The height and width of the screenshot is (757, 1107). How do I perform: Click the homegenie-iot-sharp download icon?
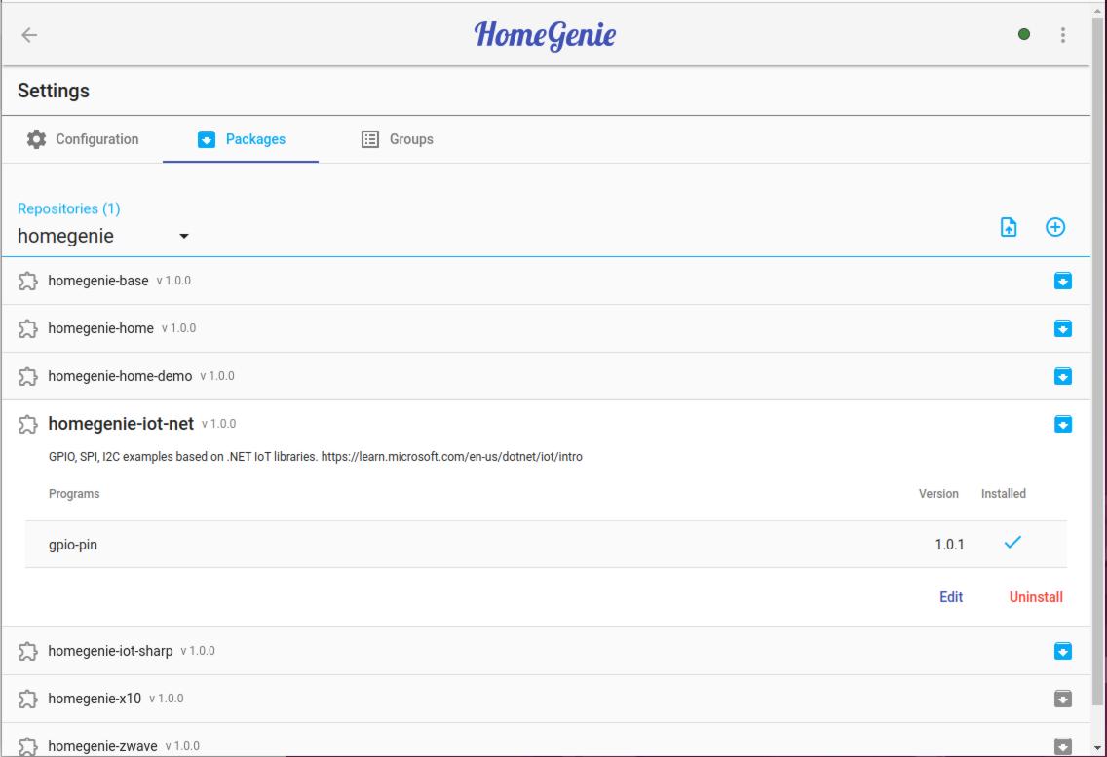tap(1062, 651)
